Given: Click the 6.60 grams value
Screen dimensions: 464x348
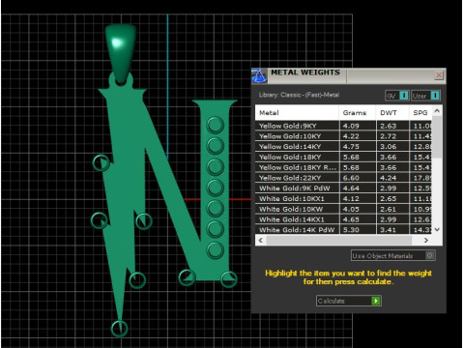Looking at the screenshot, I should tap(351, 178).
